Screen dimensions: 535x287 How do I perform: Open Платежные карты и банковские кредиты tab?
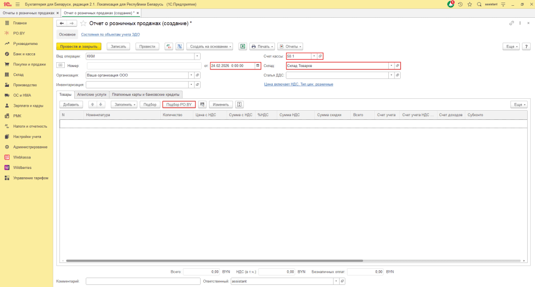pos(146,95)
